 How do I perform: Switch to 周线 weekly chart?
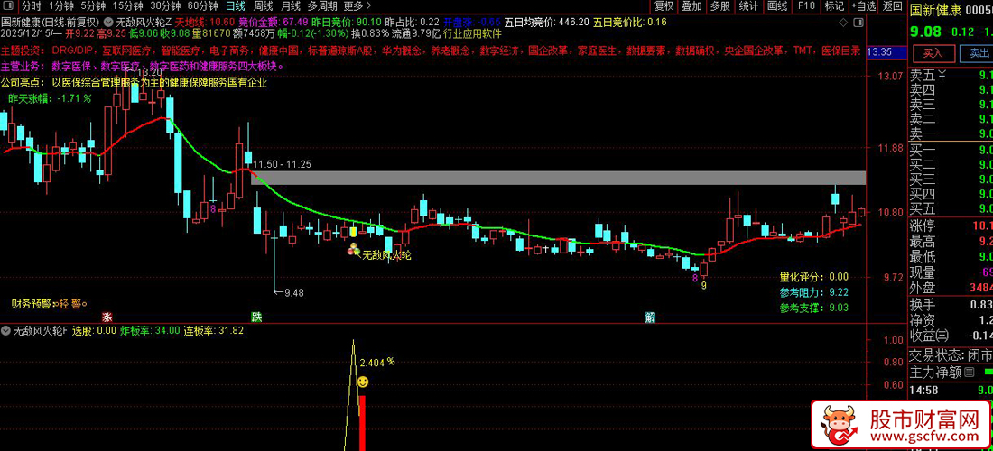(x=264, y=6)
